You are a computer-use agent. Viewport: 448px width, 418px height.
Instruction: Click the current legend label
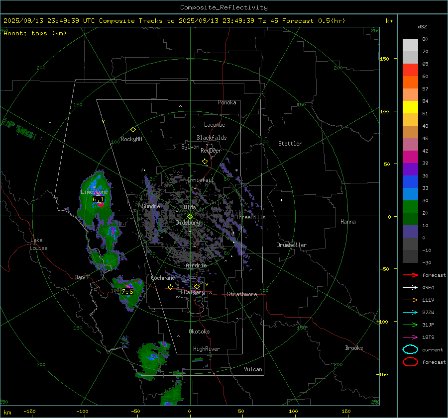coord(433,349)
